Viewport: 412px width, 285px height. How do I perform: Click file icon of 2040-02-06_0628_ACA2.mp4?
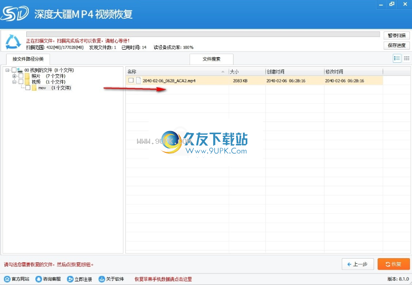[x=139, y=80]
